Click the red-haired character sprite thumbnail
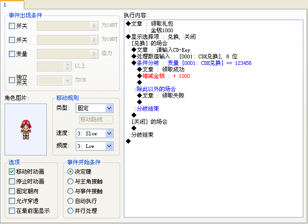308x224 pixels. point(26,130)
